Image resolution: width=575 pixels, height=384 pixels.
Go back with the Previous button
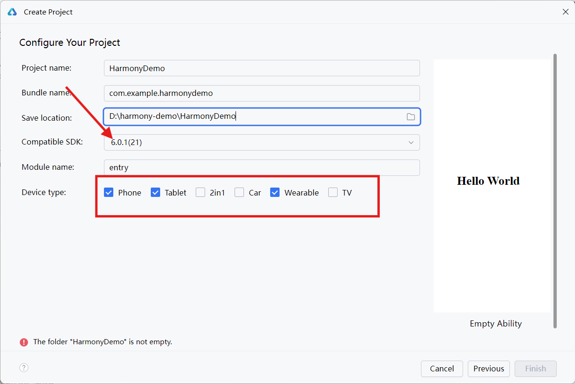point(489,369)
